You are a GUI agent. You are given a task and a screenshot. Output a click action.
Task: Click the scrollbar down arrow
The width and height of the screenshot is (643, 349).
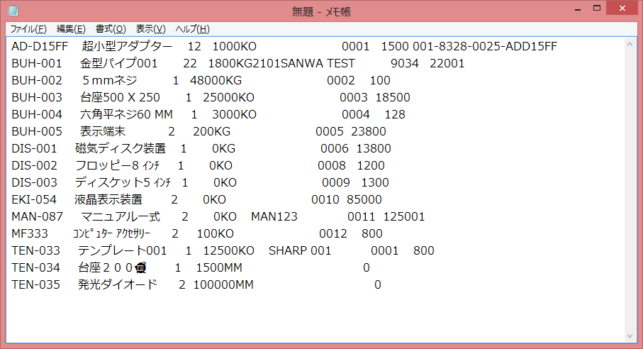pos(632,335)
